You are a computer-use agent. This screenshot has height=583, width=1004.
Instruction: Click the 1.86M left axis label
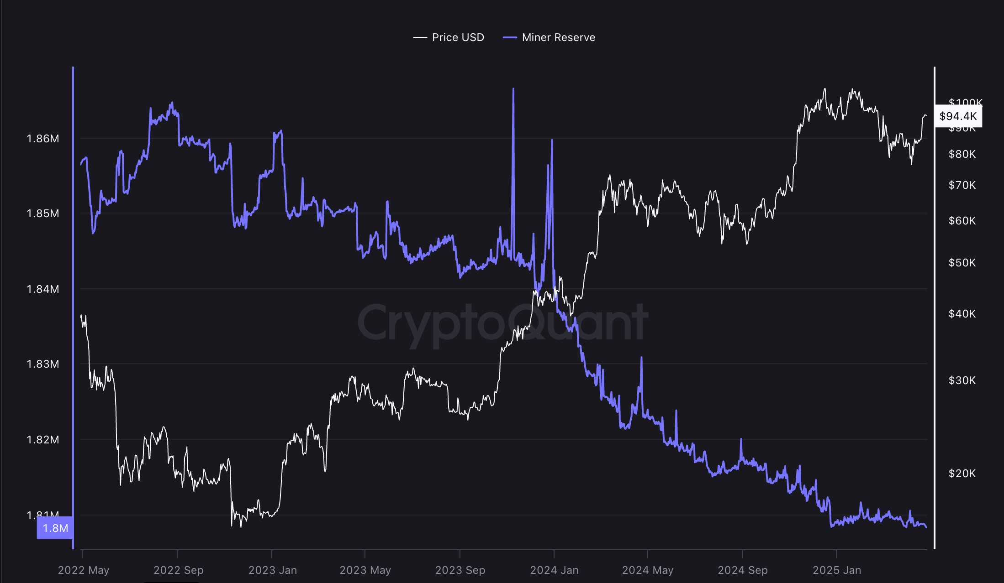[43, 139]
